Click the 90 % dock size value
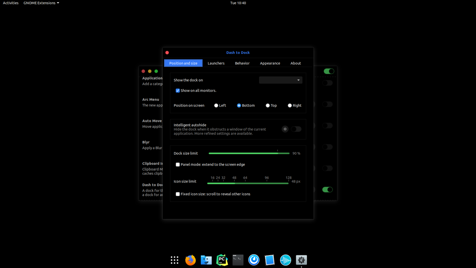 (x=296, y=153)
